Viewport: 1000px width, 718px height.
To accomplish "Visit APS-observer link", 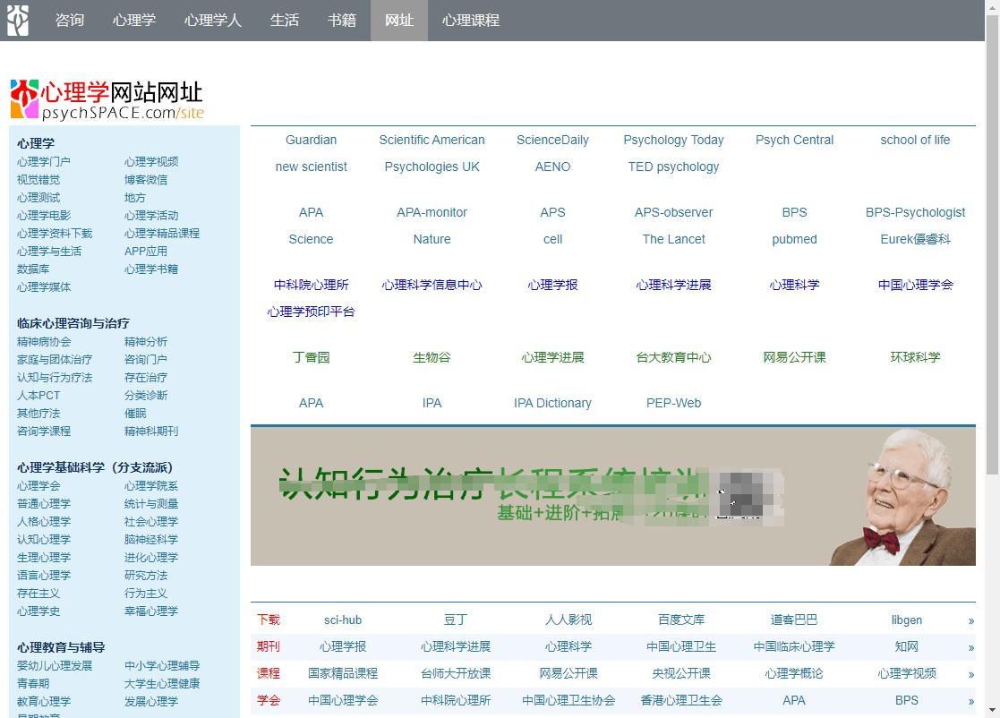I will point(673,212).
